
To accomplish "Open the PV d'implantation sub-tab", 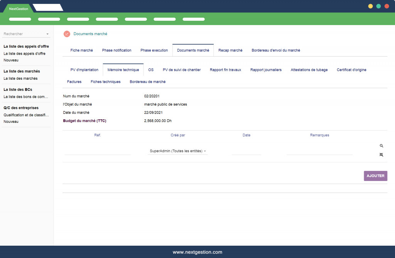I will click(84, 70).
